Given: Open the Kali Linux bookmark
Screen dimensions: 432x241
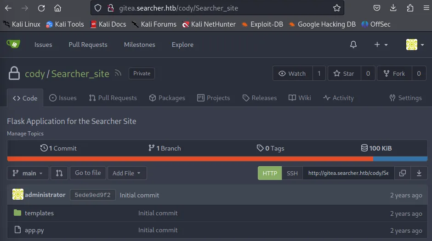Looking at the screenshot, I should pos(22,24).
